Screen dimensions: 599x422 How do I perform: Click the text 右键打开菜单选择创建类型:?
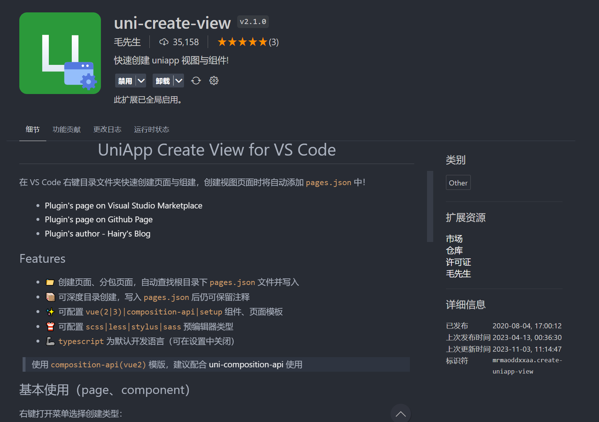tap(71, 414)
